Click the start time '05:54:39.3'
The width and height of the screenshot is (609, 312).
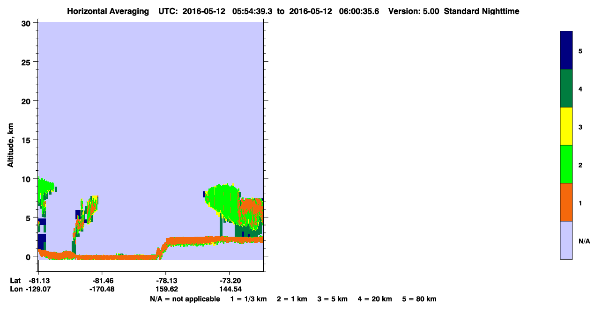[253, 11]
